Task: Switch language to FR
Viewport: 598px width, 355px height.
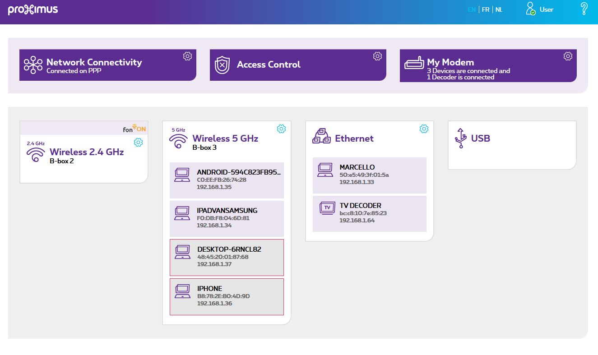Action: pyautogui.click(x=486, y=9)
